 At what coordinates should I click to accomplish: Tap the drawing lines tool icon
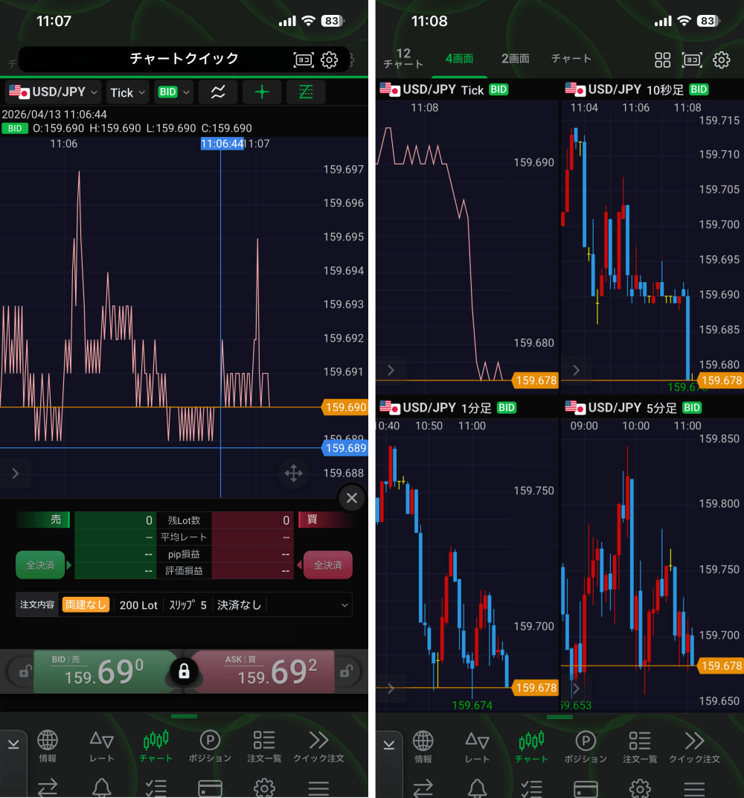point(306,92)
